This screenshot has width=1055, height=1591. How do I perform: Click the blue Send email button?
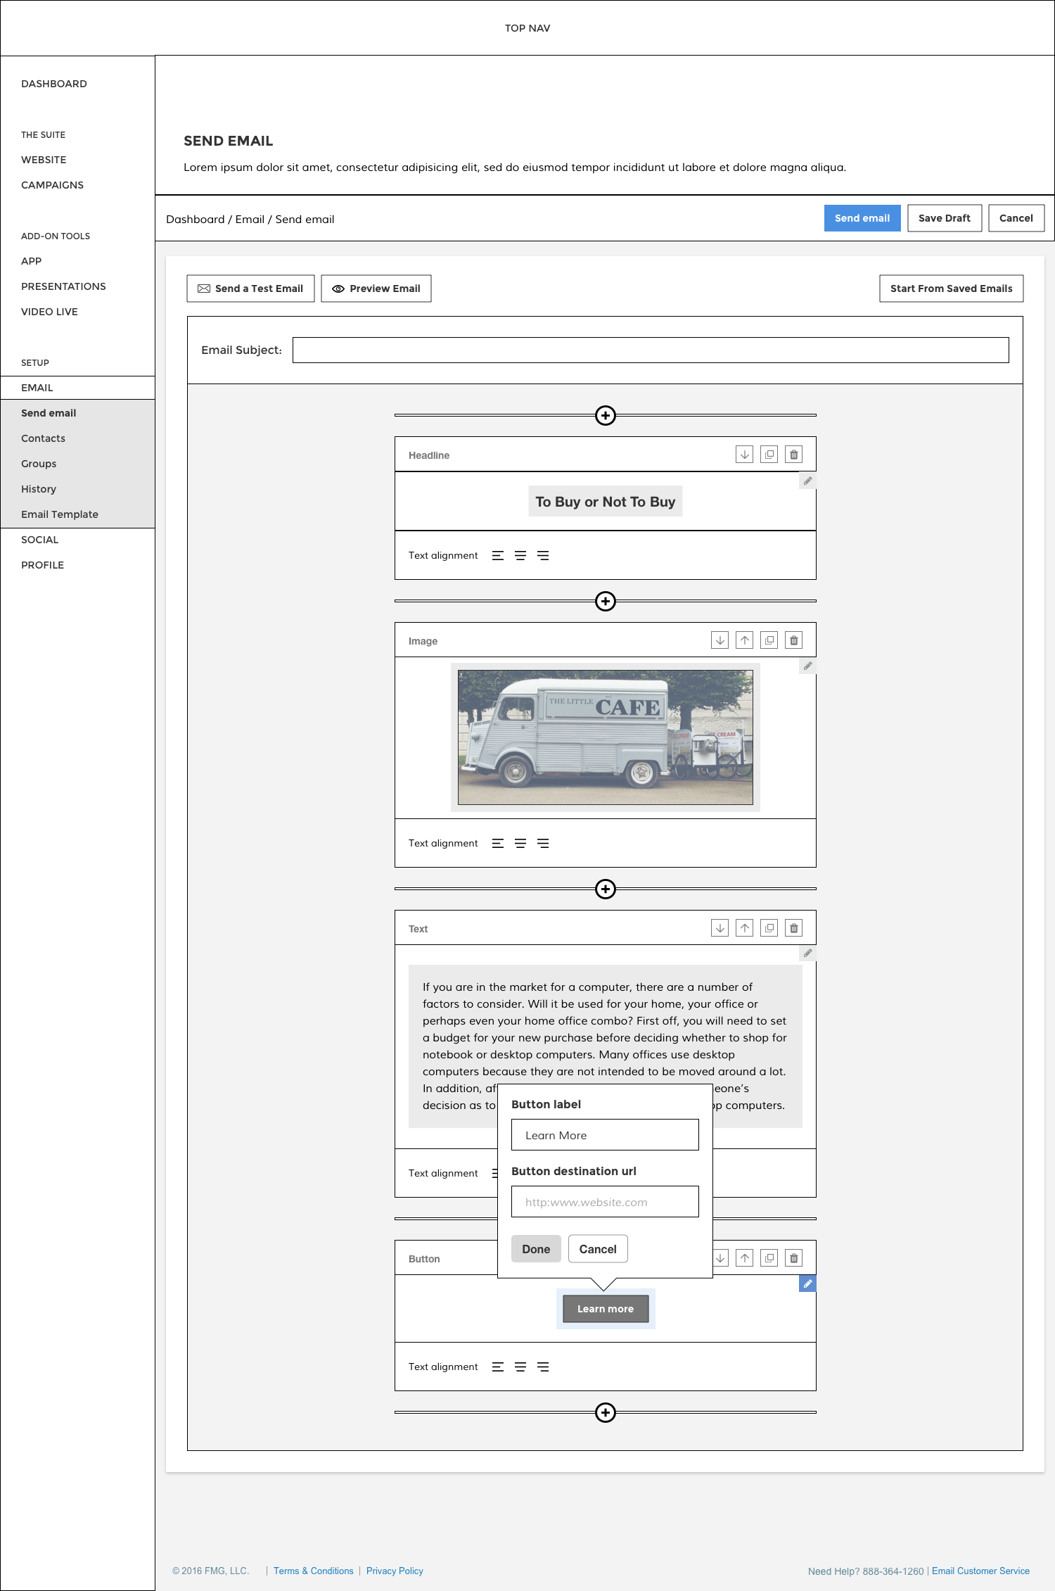pyautogui.click(x=862, y=218)
